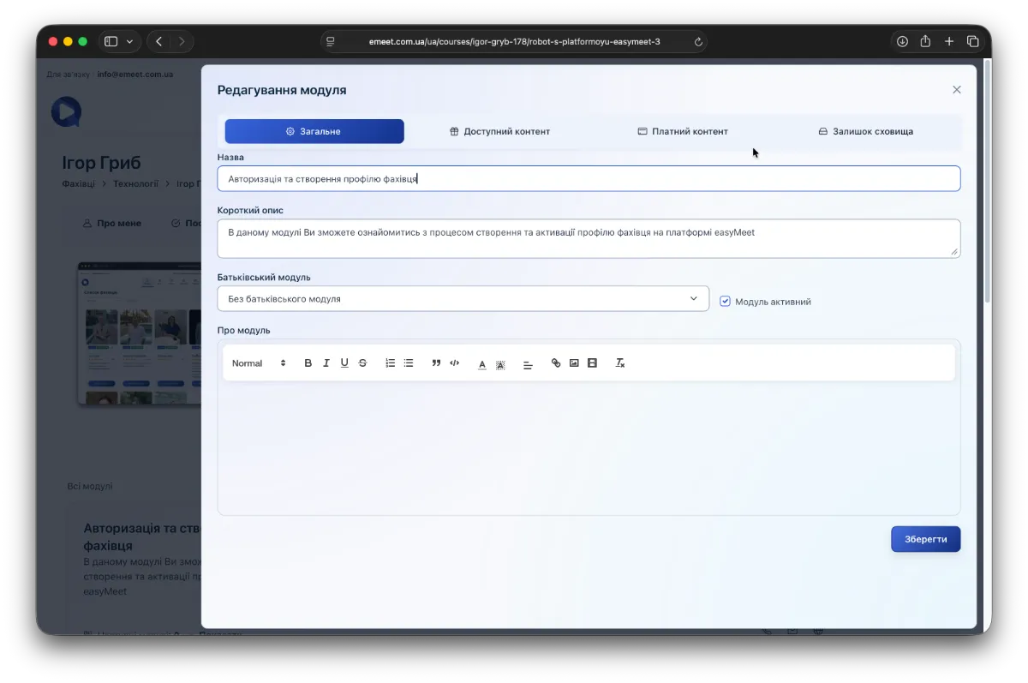Click into the 'Назва' title field
This screenshot has height=683, width=1028.
589,179
